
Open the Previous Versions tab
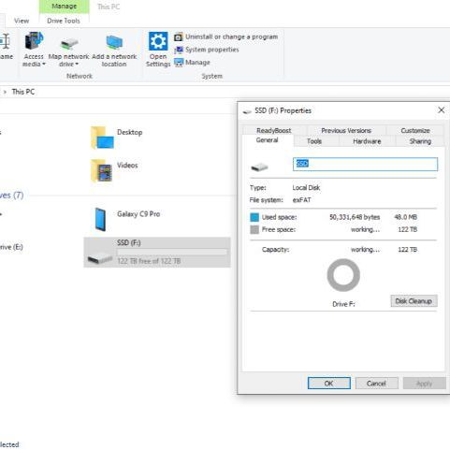(346, 130)
